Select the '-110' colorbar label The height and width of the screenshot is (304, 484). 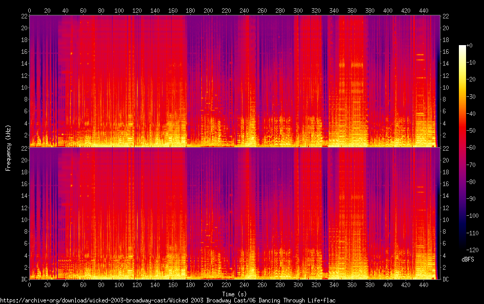[472, 233]
